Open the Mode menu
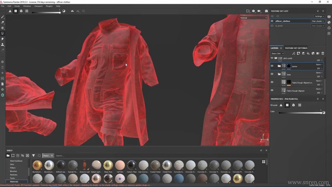 (x=17, y=6)
